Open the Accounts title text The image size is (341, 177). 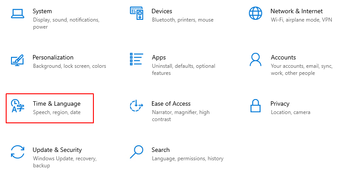point(283,57)
